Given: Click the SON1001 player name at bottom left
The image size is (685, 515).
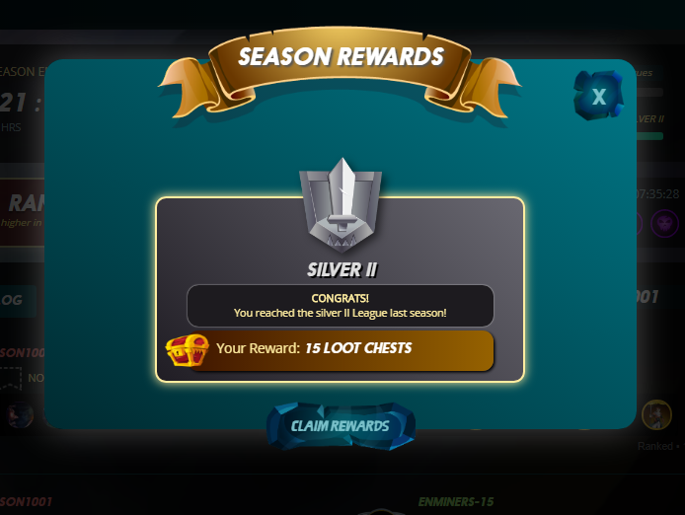Looking at the screenshot, I should (x=26, y=502).
